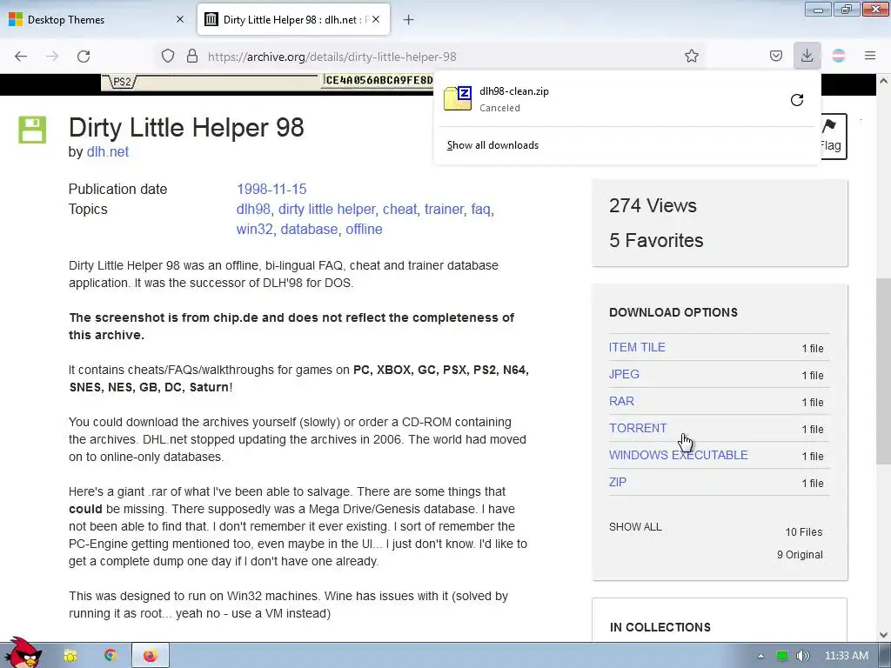
Task: Open the Firefox hamburger application menu
Action: point(870,56)
